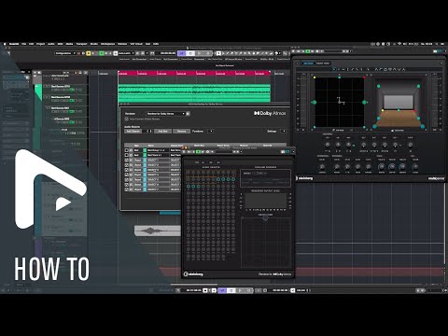Click the green active button in Renderer plugin toolbar

click(199, 151)
